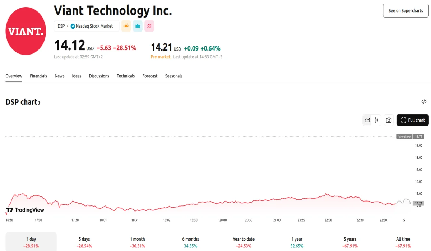Click the Viant company logo

[26, 31]
